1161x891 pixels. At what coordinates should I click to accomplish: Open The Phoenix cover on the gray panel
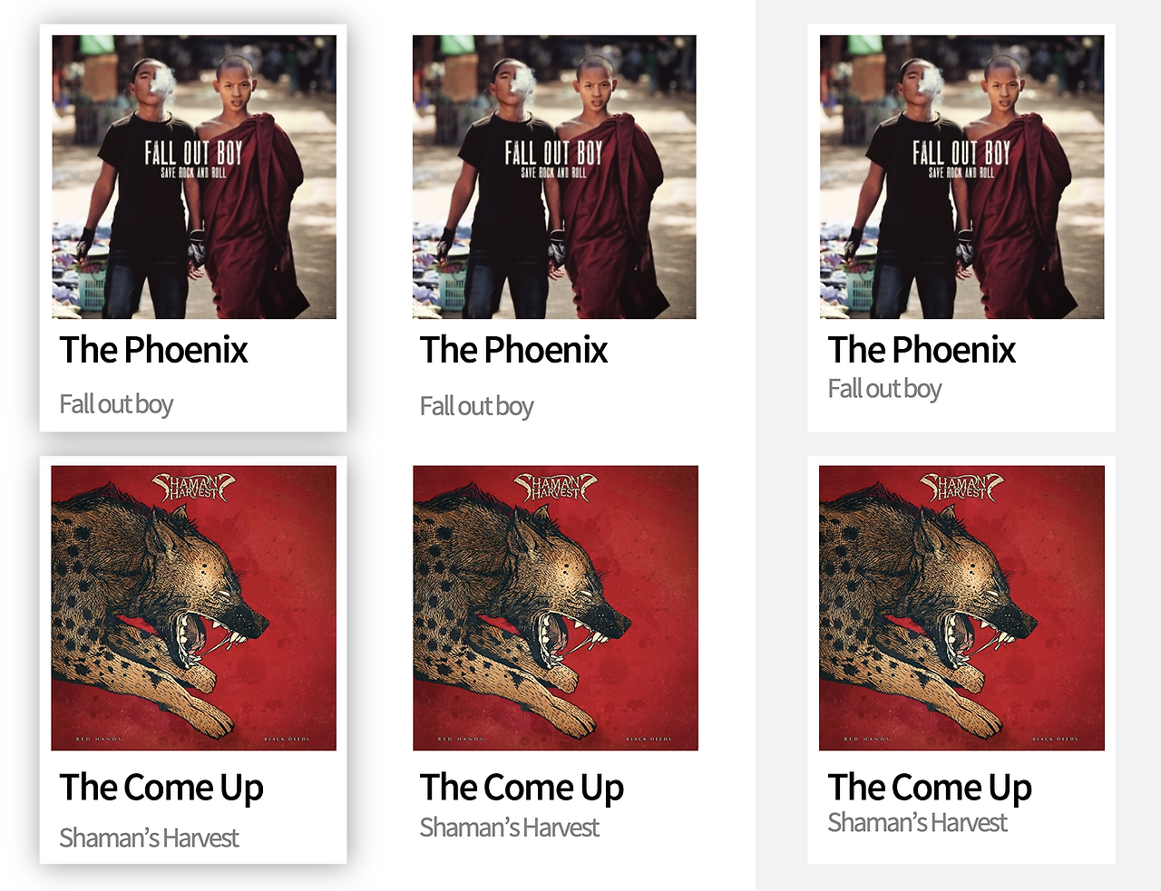click(962, 177)
